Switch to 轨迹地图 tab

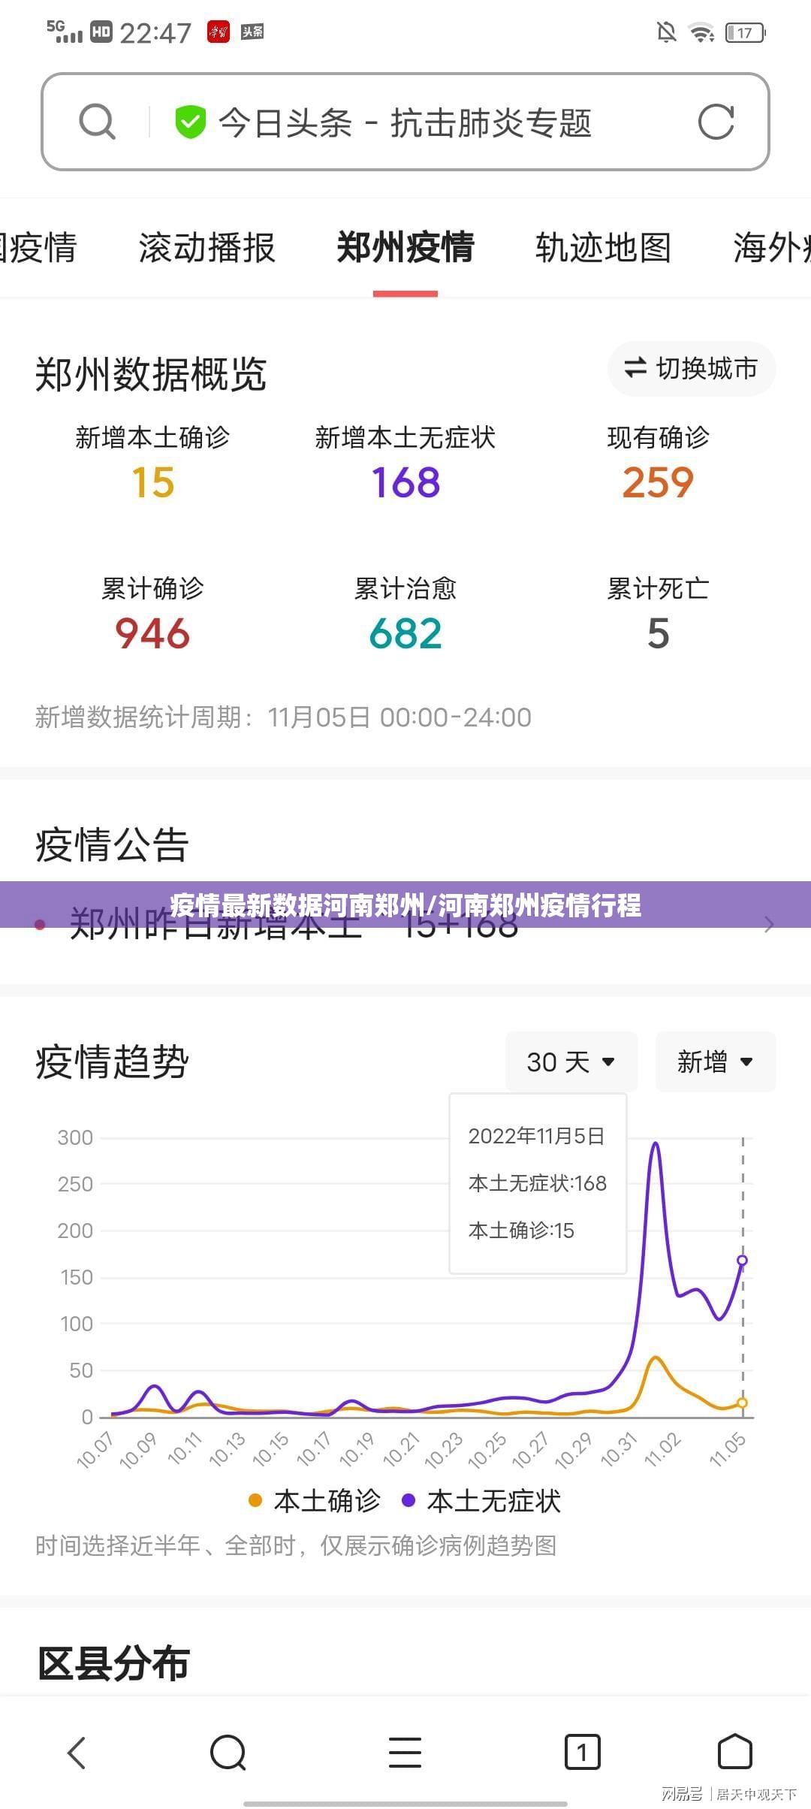pos(603,248)
